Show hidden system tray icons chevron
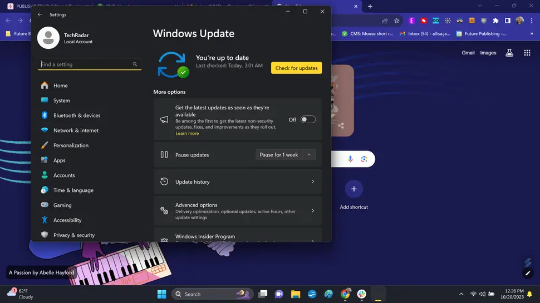Screen dimensions: 540x303 coord(461,294)
